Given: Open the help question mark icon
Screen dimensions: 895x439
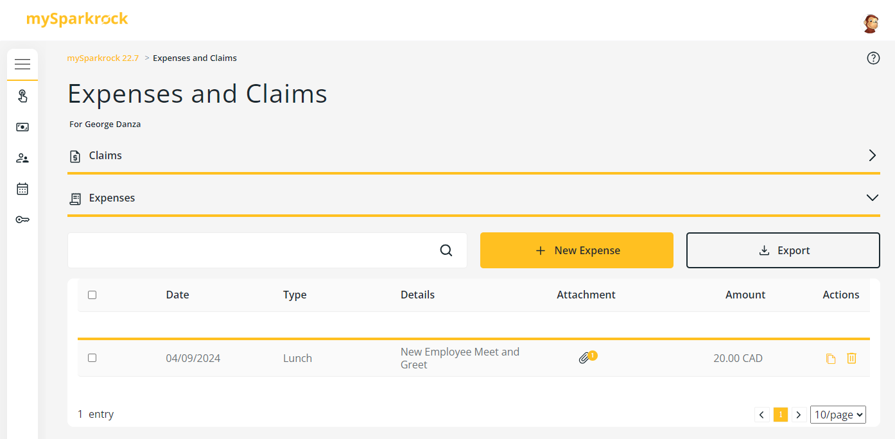Looking at the screenshot, I should pos(873,58).
